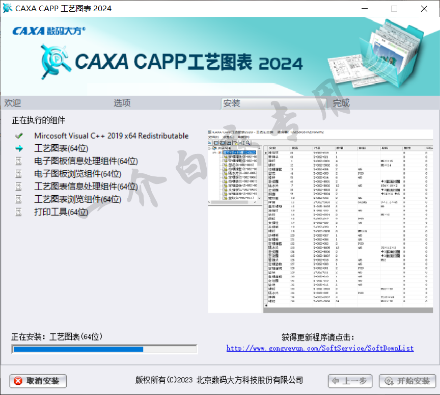The width and height of the screenshot is (440, 395).
Task: Close the CAXA CAPP installer window
Action: click(424, 9)
